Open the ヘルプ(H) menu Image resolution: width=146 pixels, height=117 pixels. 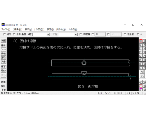[x=73, y=29]
